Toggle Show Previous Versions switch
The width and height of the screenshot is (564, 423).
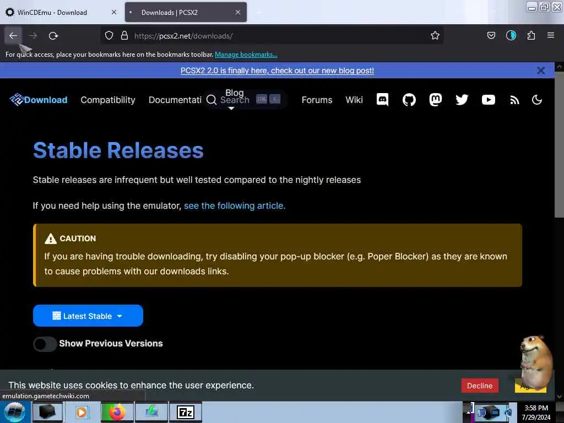tap(45, 344)
